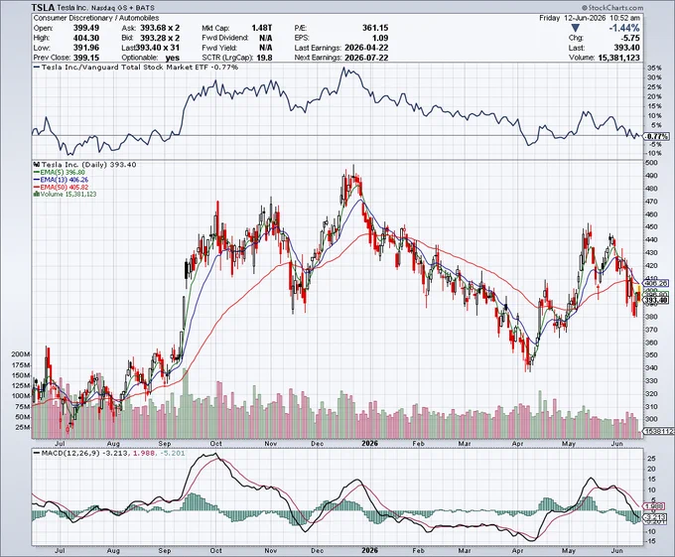Click the Volume 15,381,123 legend in the price chart
The width and height of the screenshot is (675, 557).
point(65,195)
